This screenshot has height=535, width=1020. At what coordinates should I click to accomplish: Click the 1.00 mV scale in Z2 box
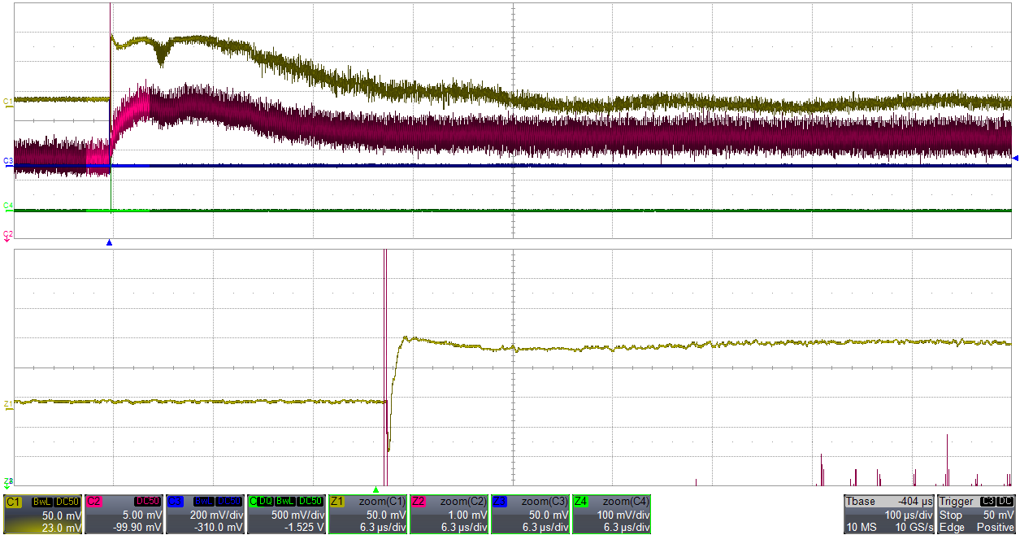pos(467,515)
